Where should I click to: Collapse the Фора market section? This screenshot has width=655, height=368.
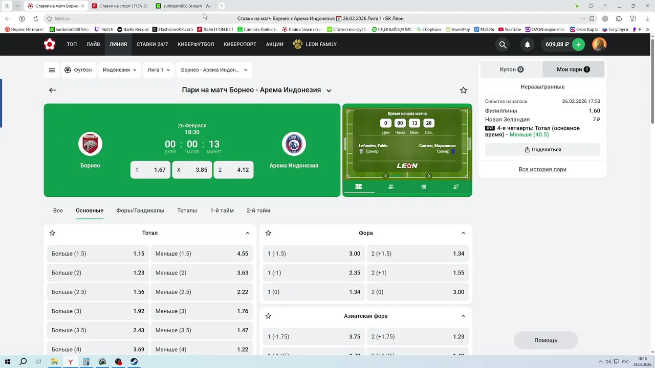463,233
